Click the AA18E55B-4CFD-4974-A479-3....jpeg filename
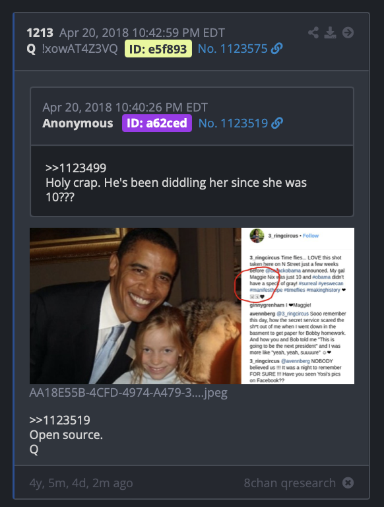Screen dimensions: 384x507 [x=128, y=393]
